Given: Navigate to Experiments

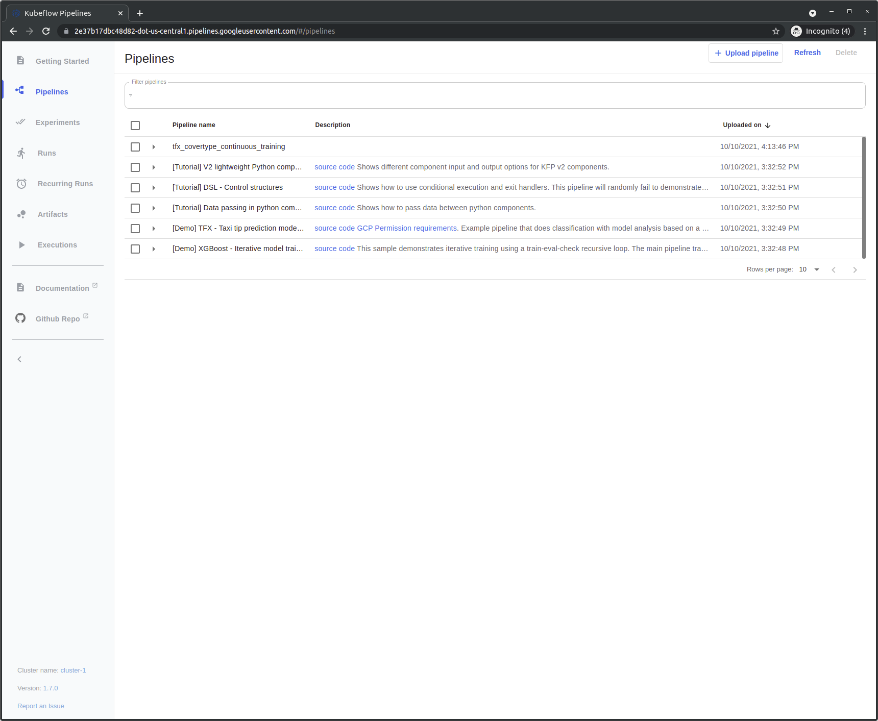Looking at the screenshot, I should (58, 122).
